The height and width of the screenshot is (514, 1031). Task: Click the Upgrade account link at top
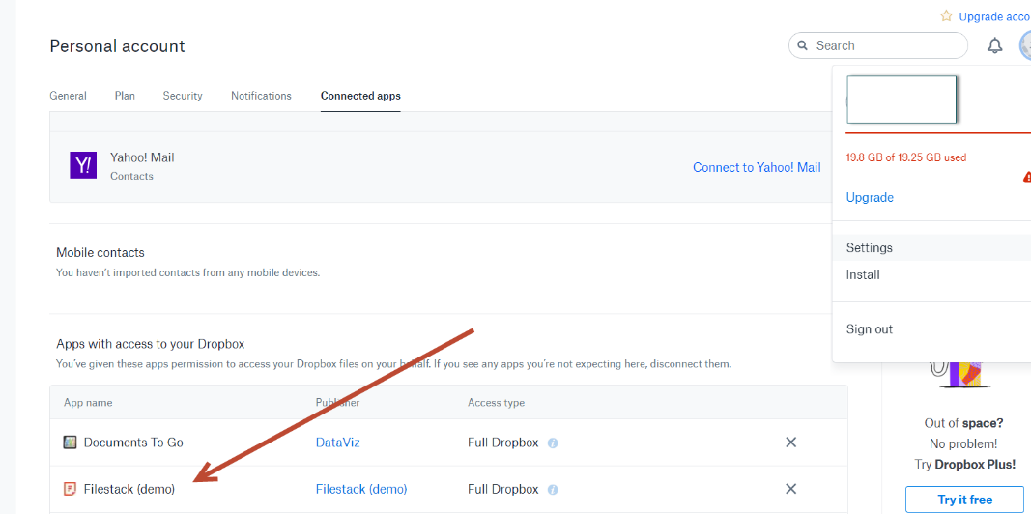pyautogui.click(x=994, y=16)
